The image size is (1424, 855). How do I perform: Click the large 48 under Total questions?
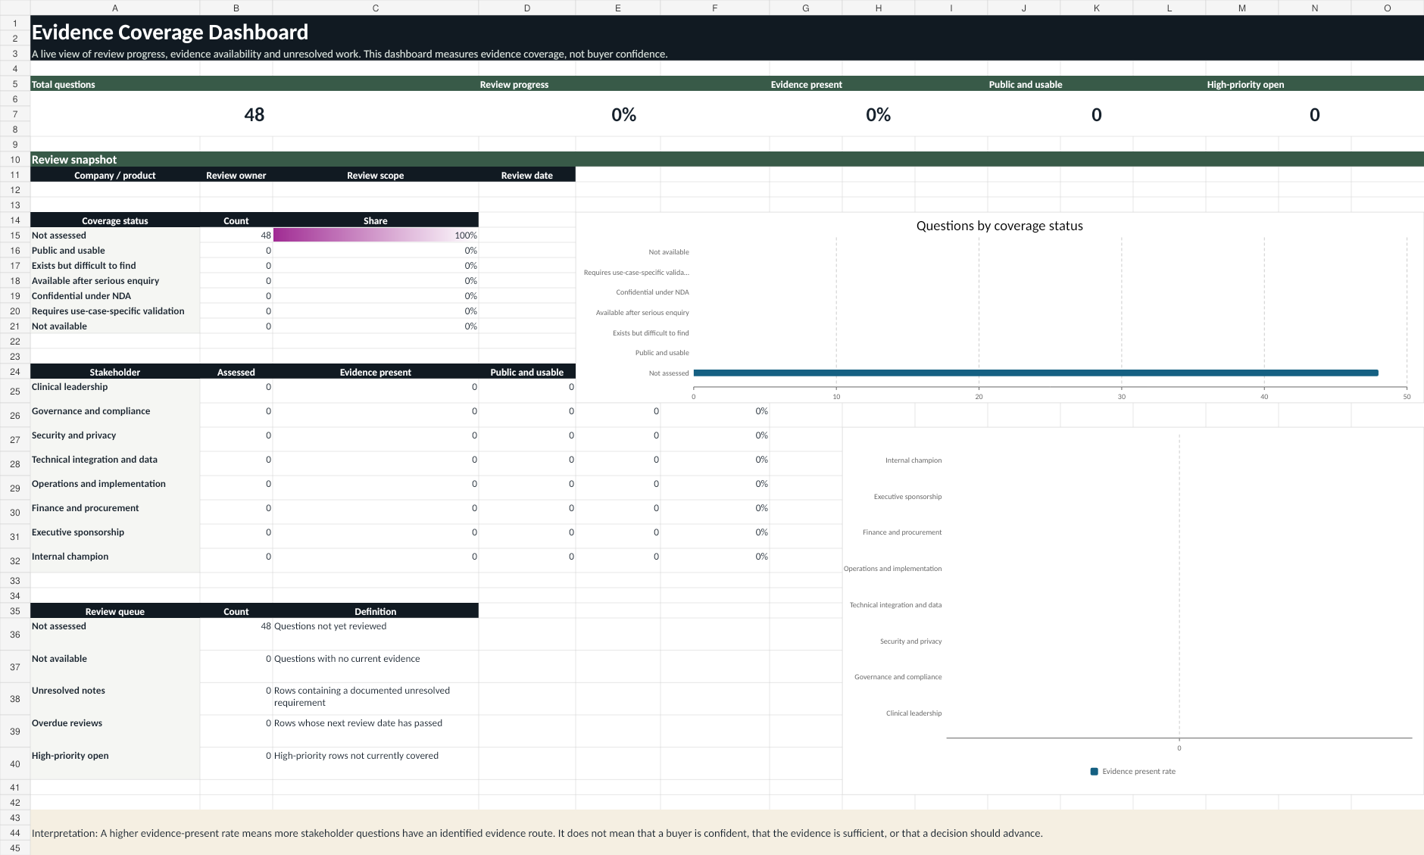(x=255, y=114)
